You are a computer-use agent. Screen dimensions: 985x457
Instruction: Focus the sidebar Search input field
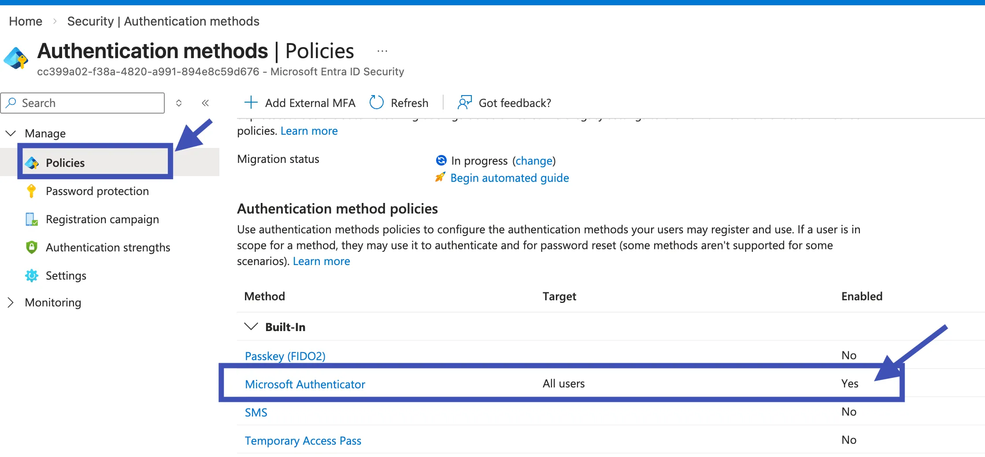(x=83, y=103)
